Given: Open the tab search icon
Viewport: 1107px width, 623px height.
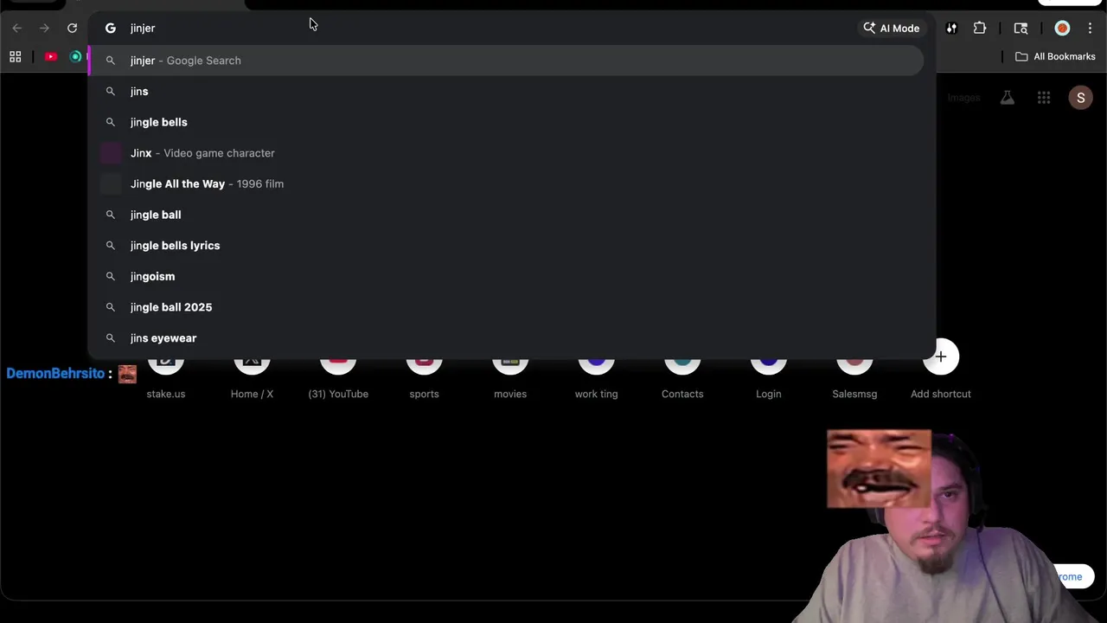Looking at the screenshot, I should pyautogui.click(x=1021, y=29).
